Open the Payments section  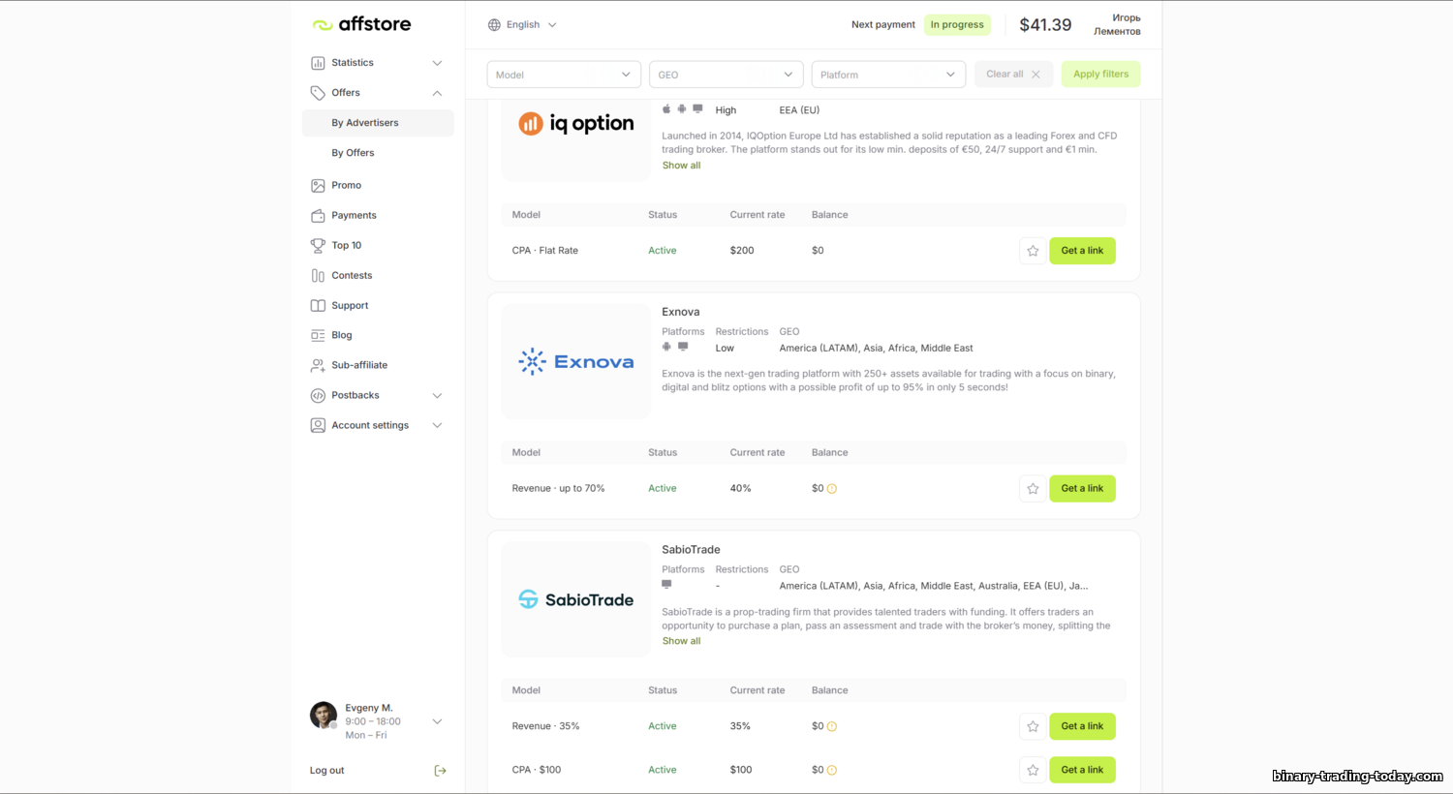pos(354,215)
